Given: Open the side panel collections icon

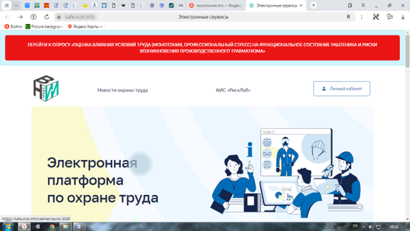Looking at the screenshot, I should pyautogui.click(x=350, y=5).
